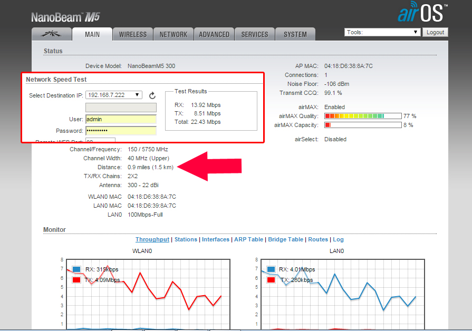Select the Noise Floor value -106 dBm
Image resolution: width=472 pixels, height=331 pixels.
click(x=336, y=84)
